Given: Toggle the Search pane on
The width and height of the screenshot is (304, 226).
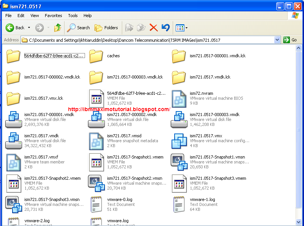Looking at the screenshot, I should click(78, 27).
